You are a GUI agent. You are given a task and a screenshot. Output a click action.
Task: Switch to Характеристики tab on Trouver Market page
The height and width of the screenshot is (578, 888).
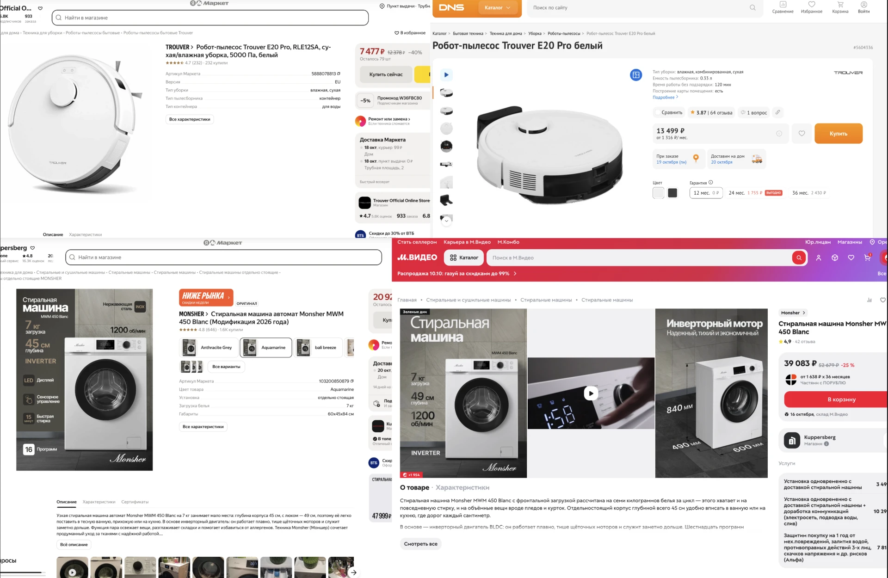coord(85,234)
